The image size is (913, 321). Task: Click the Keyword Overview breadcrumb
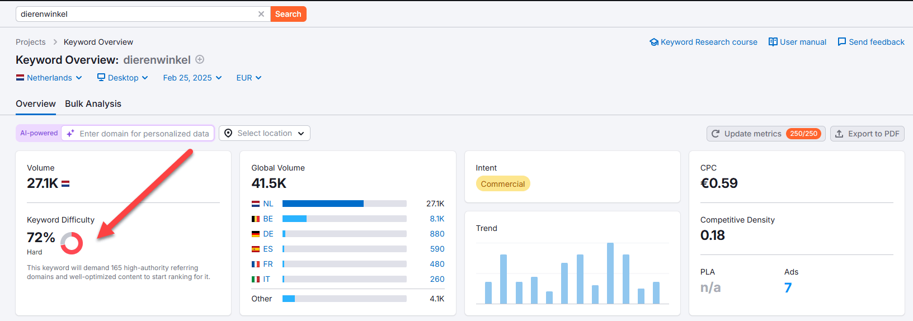click(98, 42)
